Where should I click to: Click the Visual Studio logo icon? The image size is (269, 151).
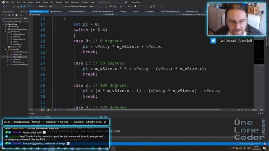pyautogui.click(x=3, y=2)
